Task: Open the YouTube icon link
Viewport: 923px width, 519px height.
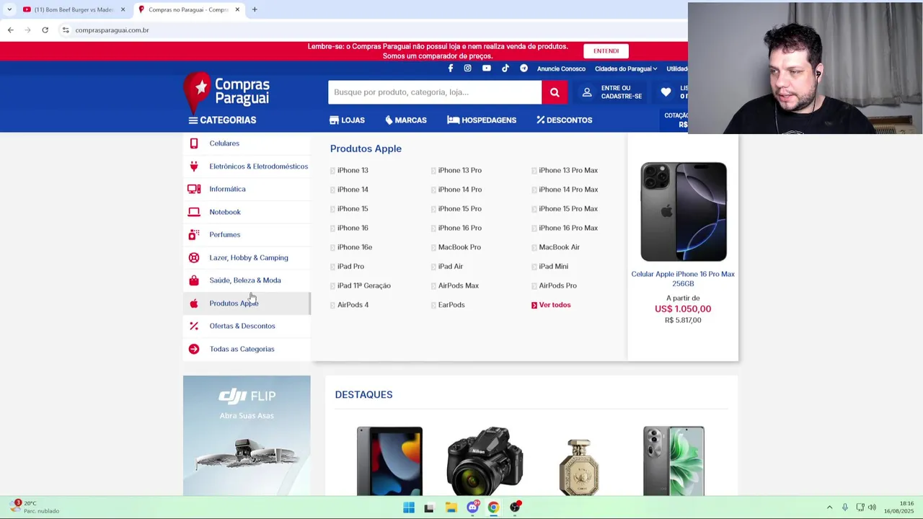Action: (x=487, y=68)
